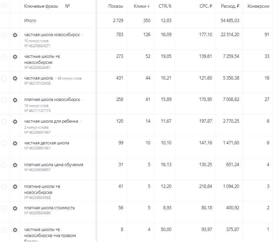Click keyword phrase 'частная детская школа'

[x=47, y=143]
